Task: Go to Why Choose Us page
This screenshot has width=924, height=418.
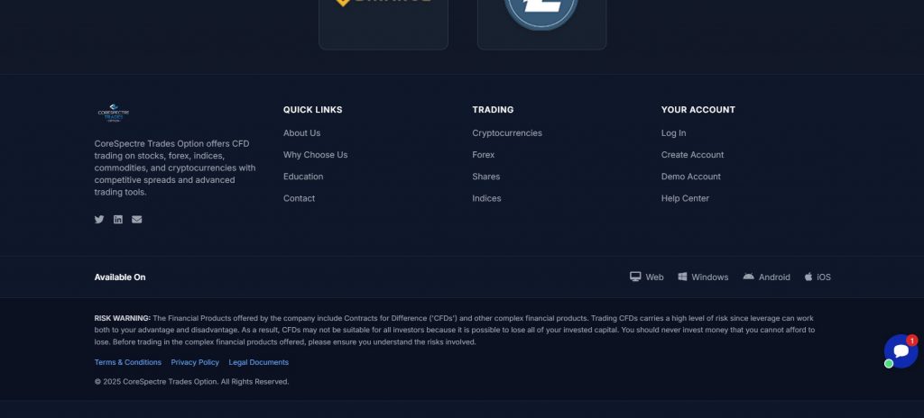Action: click(315, 155)
